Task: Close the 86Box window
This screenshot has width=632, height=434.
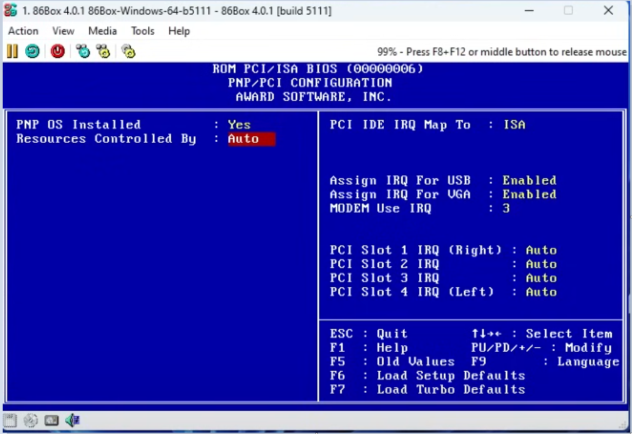Action: [608, 10]
